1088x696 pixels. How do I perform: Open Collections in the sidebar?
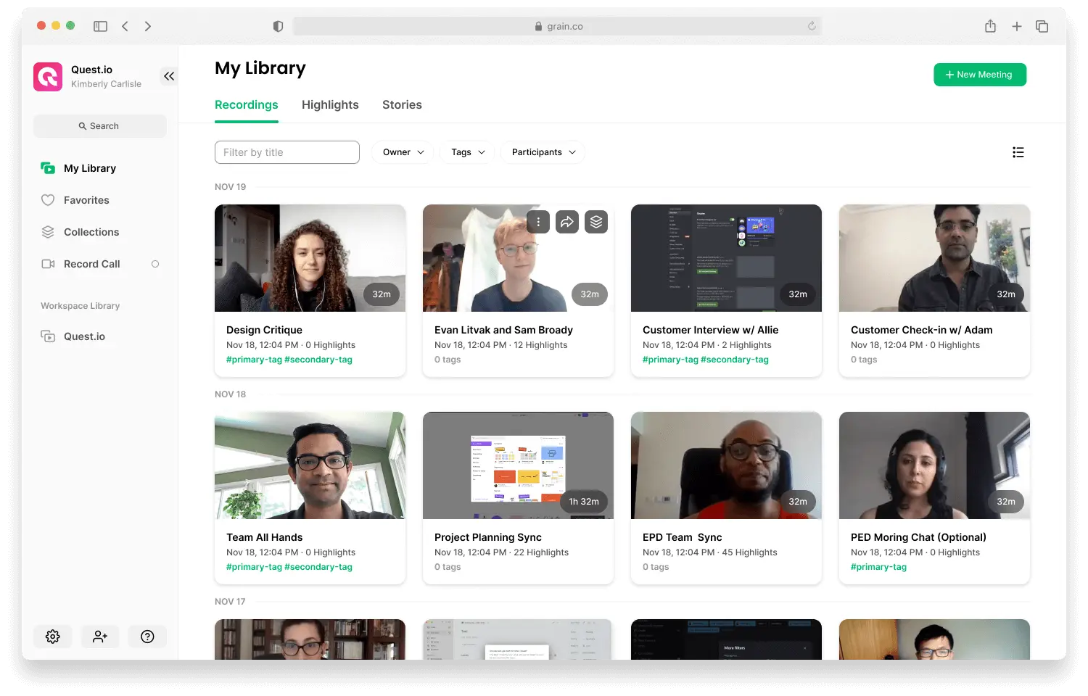click(91, 232)
